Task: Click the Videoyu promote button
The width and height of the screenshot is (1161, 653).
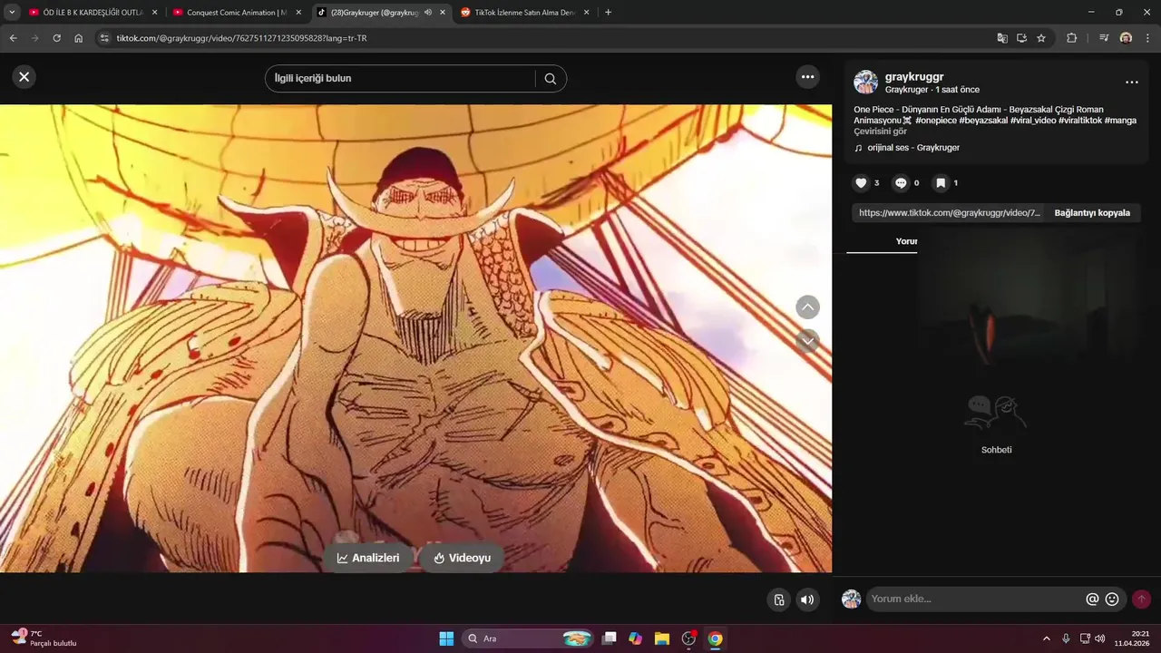Action: [462, 558]
